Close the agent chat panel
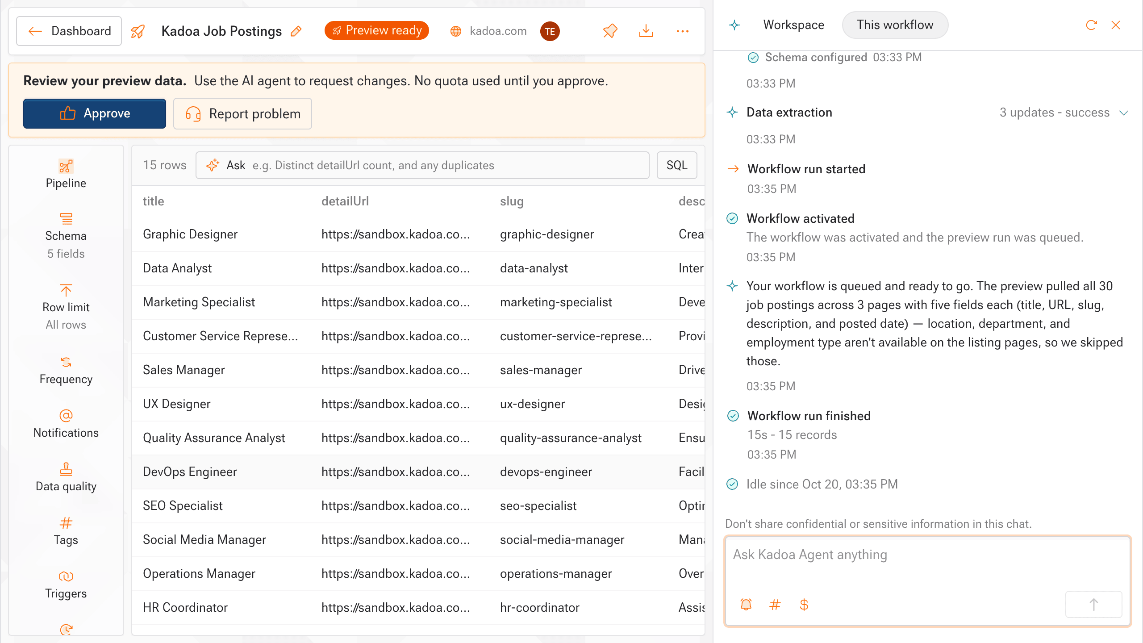 [1116, 25]
